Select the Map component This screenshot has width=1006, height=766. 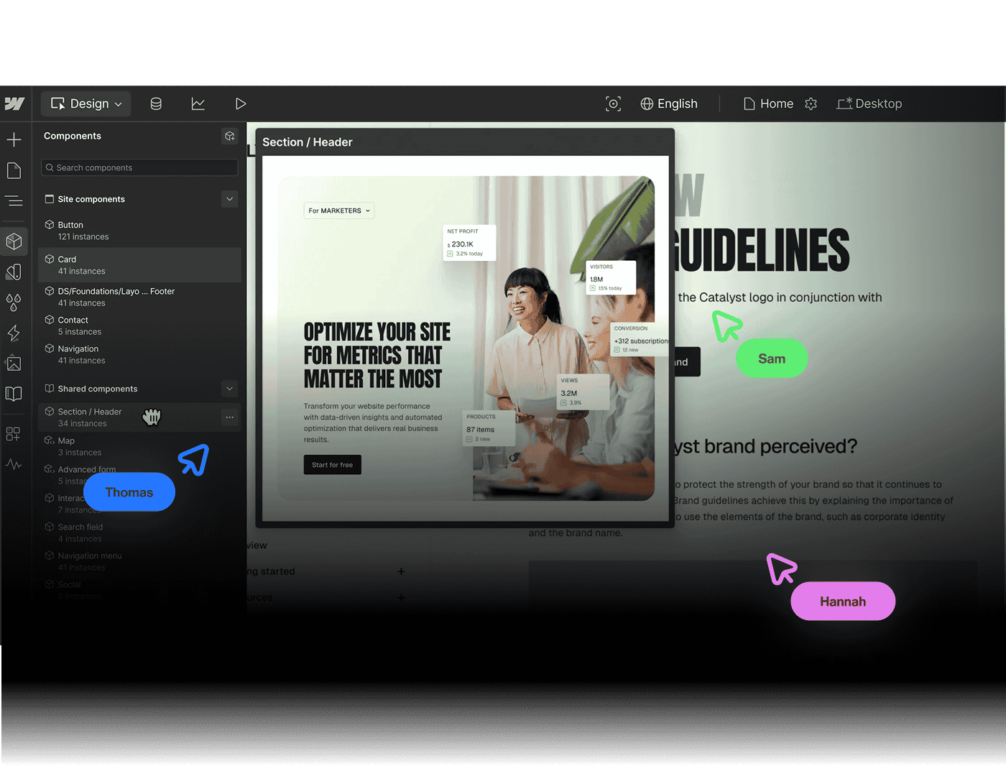point(139,446)
